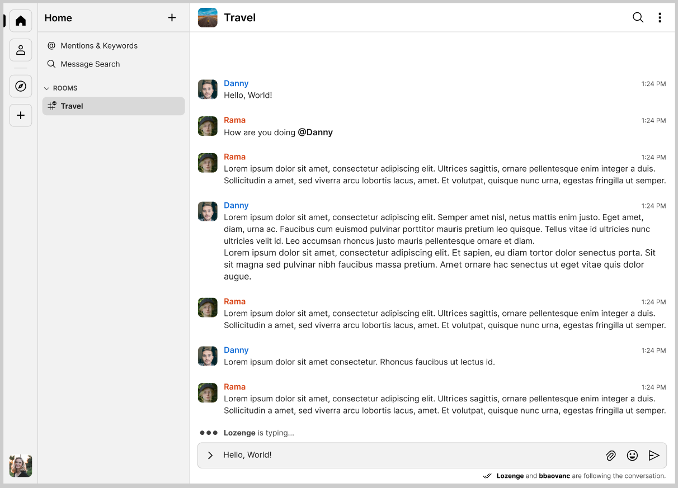
Task: Click Danny's name on the first message
Action: (236, 83)
